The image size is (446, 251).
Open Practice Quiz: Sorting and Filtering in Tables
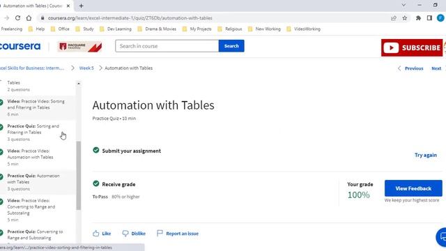pyautogui.click(x=33, y=132)
